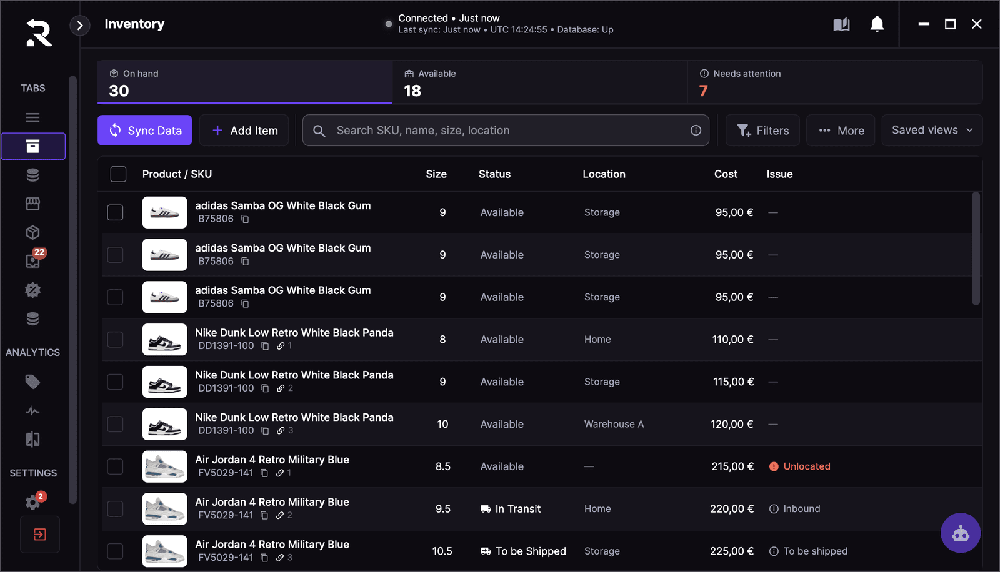
Task: Open the More options menu
Action: pos(841,131)
